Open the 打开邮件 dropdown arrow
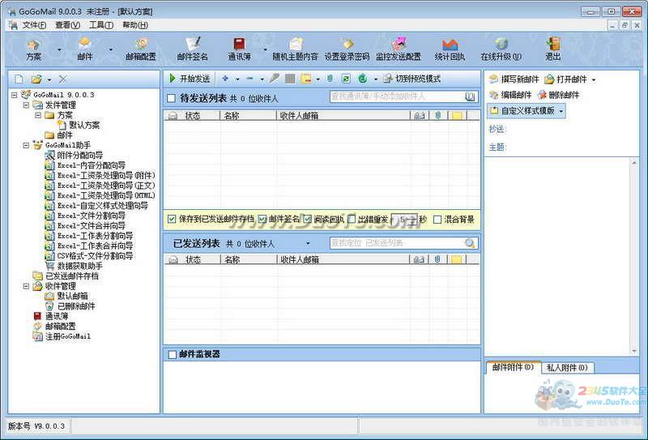This screenshot has width=648, height=440. [594, 79]
